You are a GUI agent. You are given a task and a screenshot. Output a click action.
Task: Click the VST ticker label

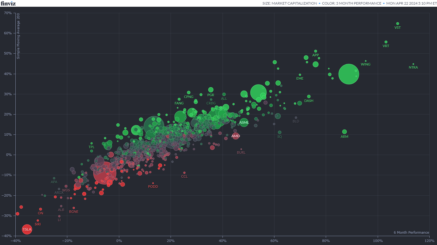click(x=398, y=28)
